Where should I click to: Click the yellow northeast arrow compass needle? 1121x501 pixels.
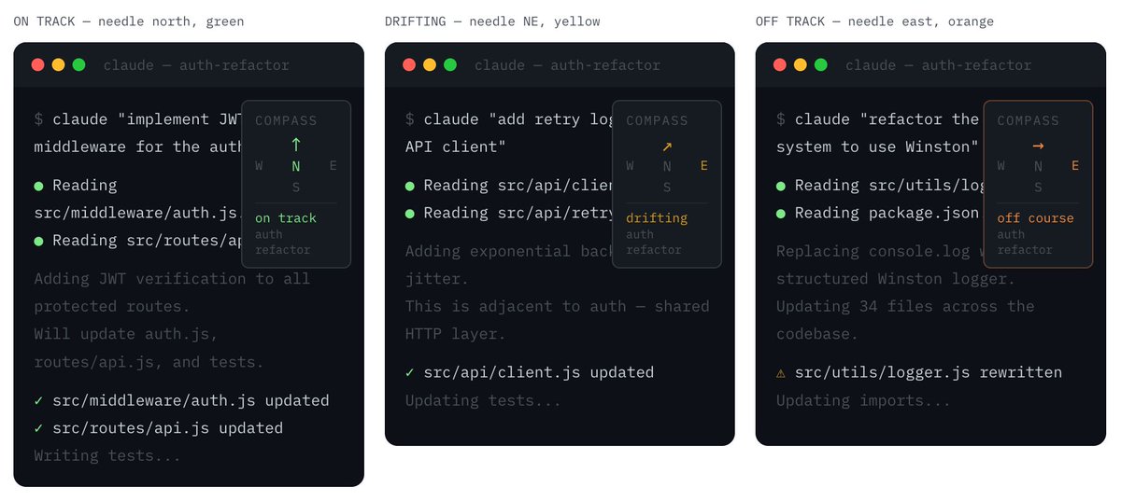[667, 146]
